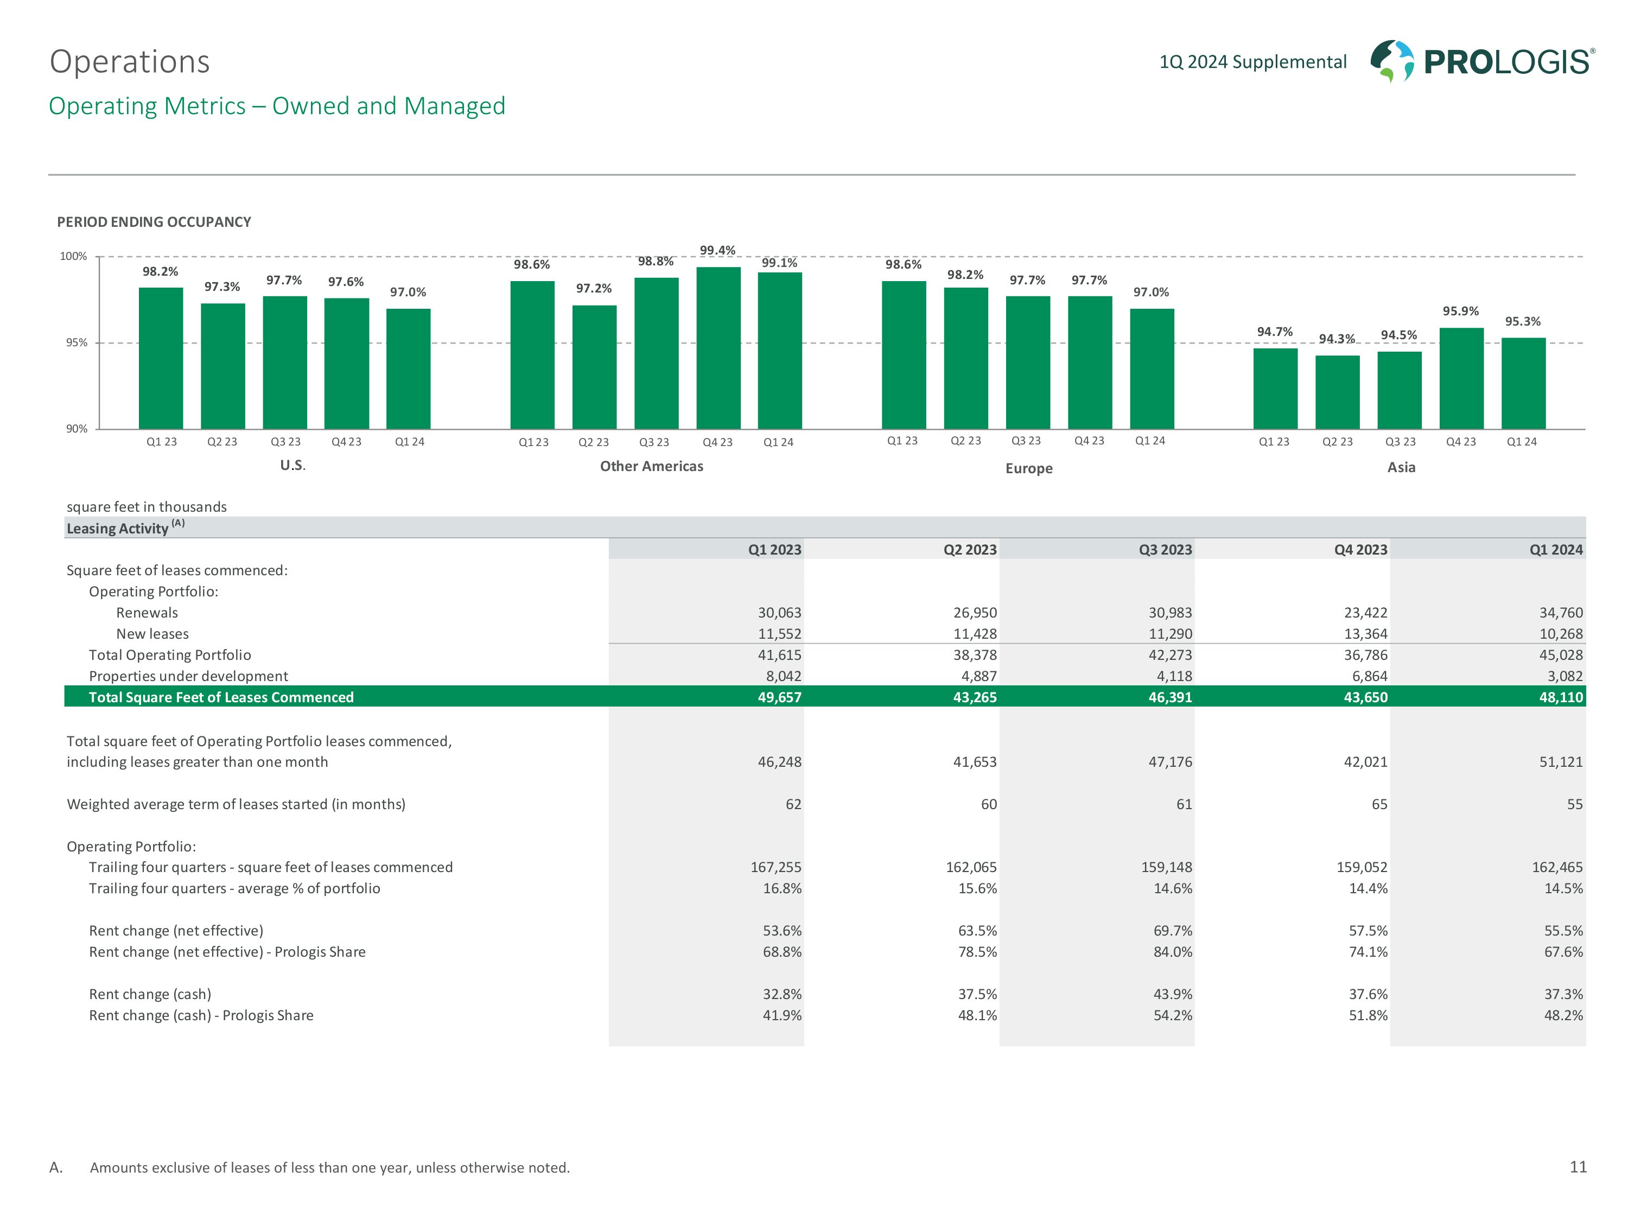
Task: Click the Q1 2023 column header
Action: 774,549
